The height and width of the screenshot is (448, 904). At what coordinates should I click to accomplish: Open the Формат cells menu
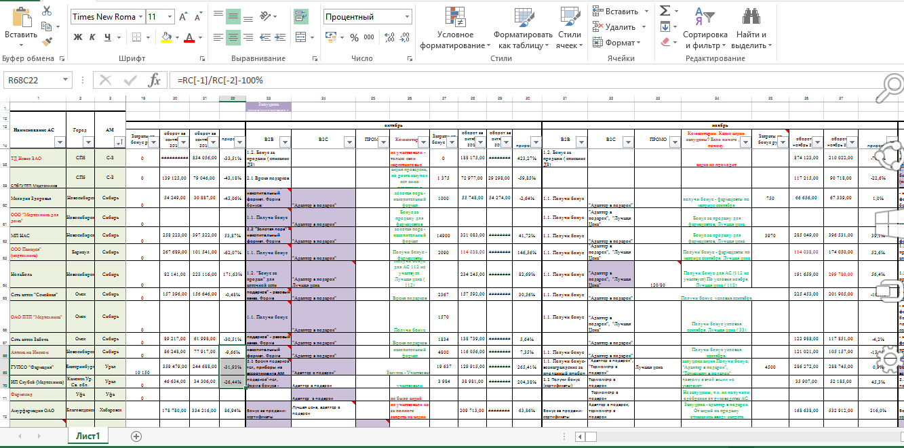[x=617, y=42]
